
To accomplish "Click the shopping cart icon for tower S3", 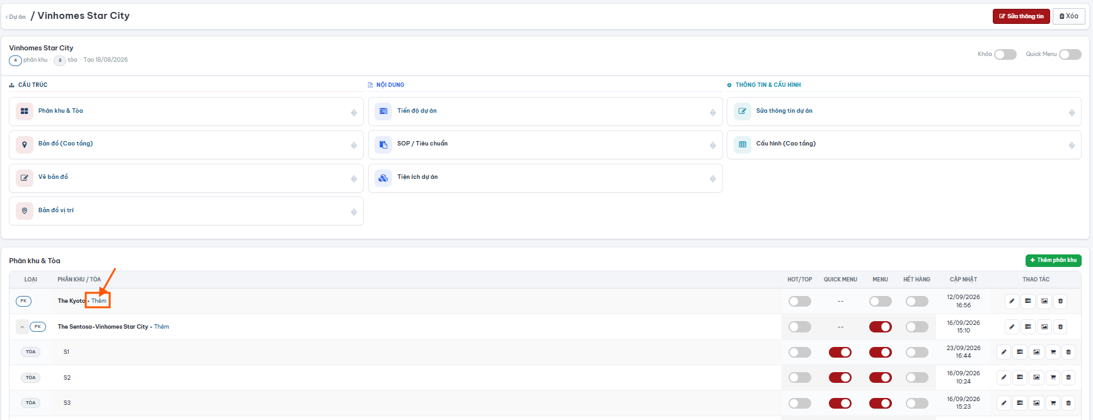I will [x=1053, y=403].
